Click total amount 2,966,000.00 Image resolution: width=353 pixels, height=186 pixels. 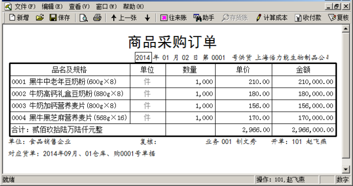(x=303, y=130)
